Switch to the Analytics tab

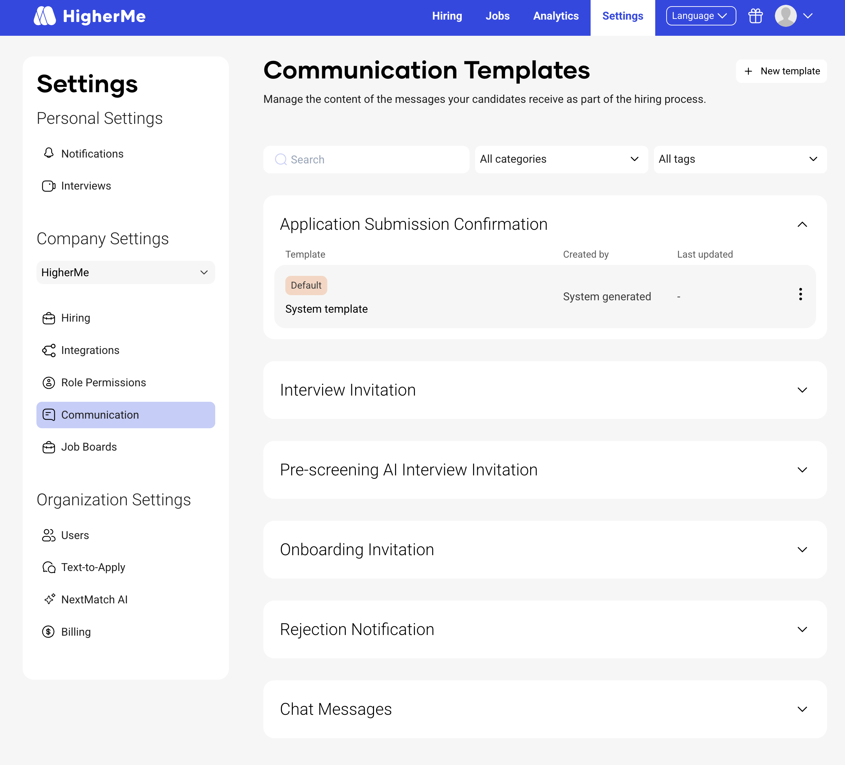coord(556,16)
